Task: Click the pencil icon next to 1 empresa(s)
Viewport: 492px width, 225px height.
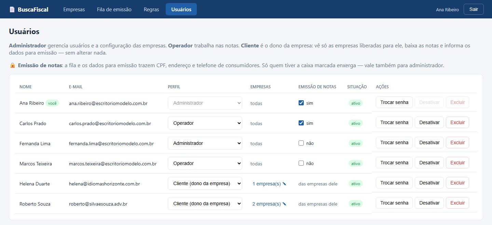Action: point(284,184)
